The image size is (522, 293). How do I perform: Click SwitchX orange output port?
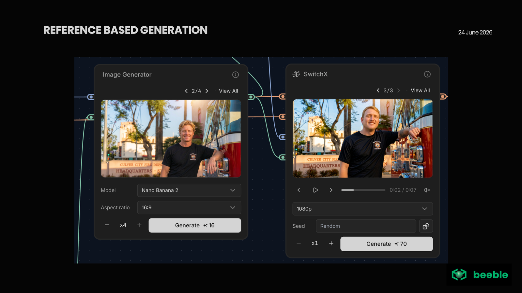coord(443,96)
